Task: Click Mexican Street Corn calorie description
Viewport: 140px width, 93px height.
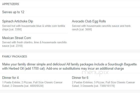Action: click(x=34, y=44)
